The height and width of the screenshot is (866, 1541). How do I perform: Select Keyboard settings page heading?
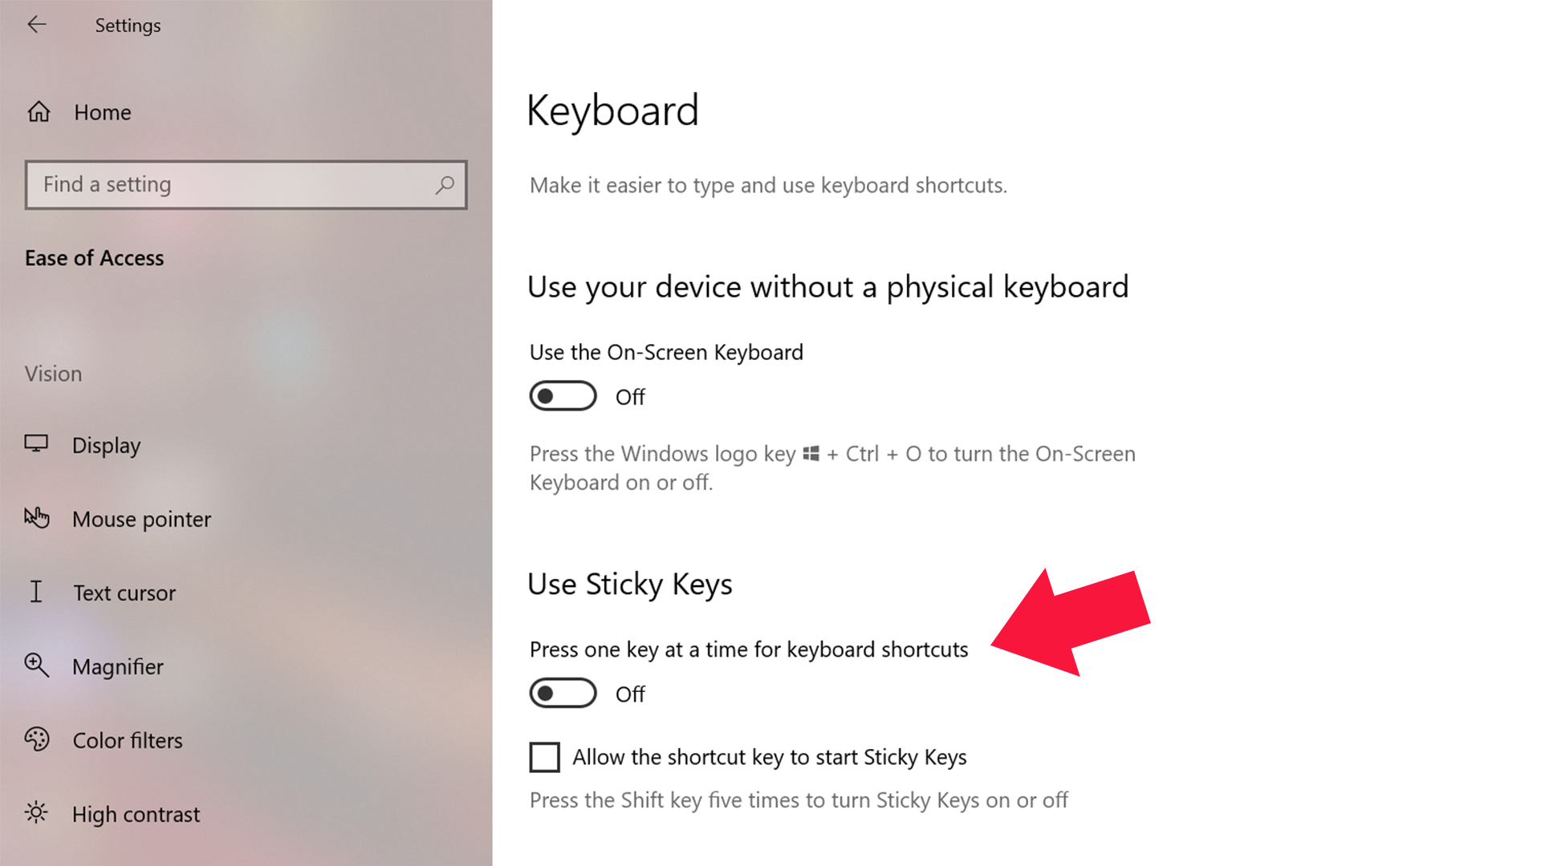(614, 108)
